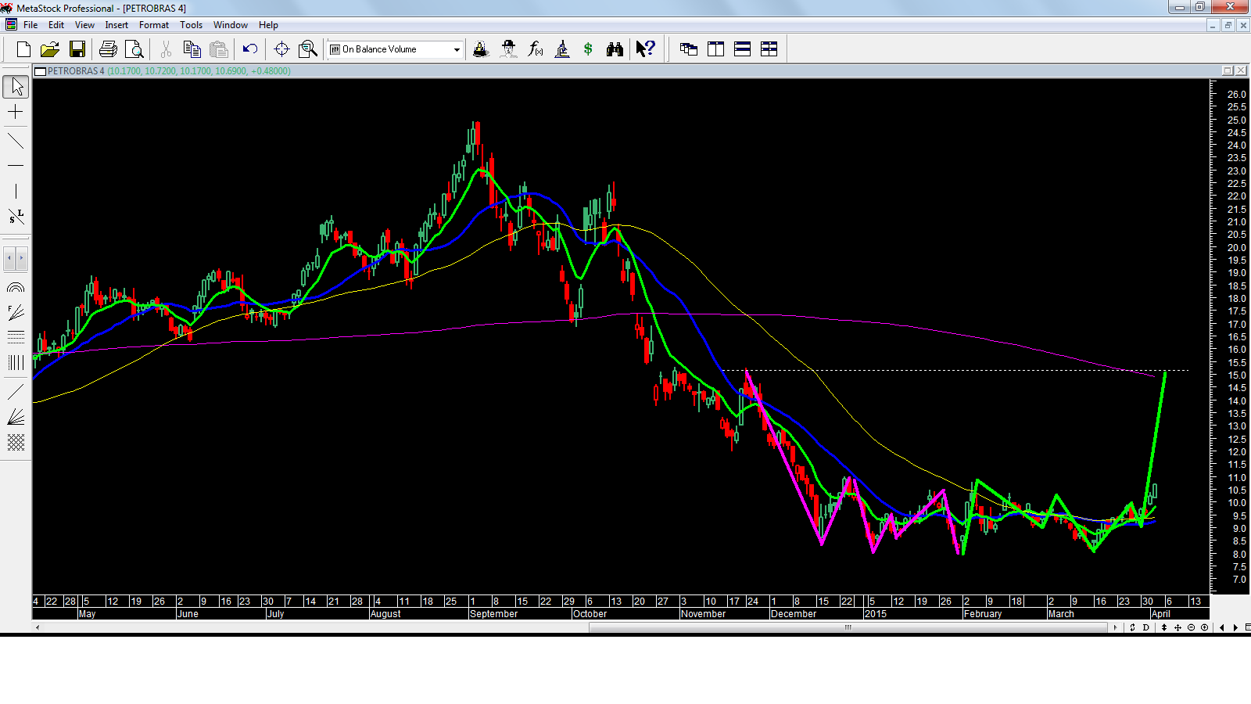The width and height of the screenshot is (1251, 704).
Task: Select the arrow pointer tool
Action: 16,86
